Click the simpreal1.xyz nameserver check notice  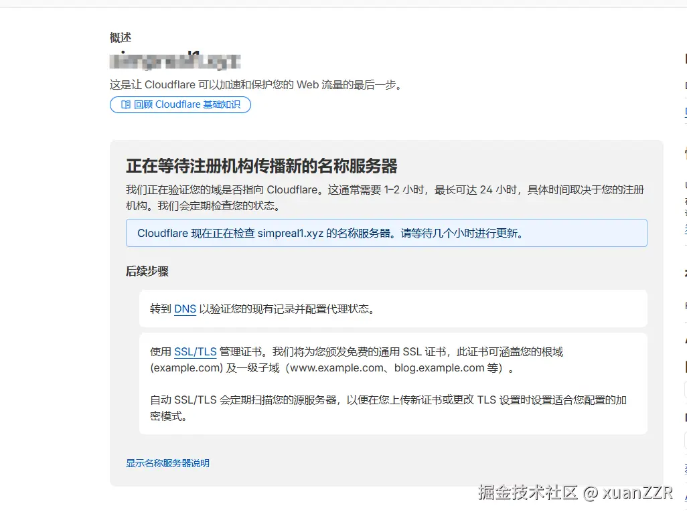[x=386, y=233]
